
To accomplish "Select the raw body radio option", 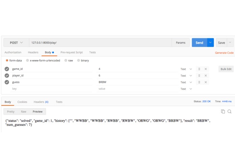I will pos(66,61).
